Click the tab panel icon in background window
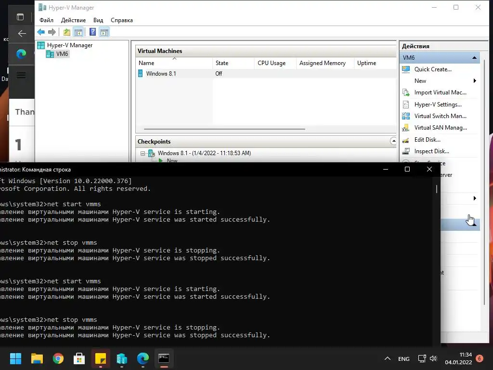This screenshot has width=493, height=370. pyautogui.click(x=20, y=17)
